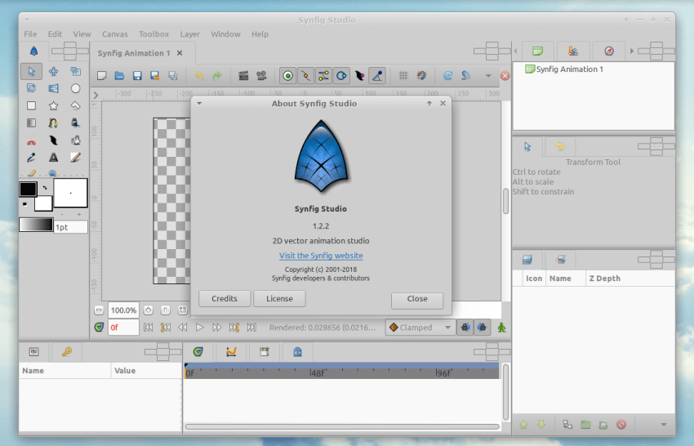Open the Visit the Synfig website link
Image resolution: width=694 pixels, height=446 pixels.
tap(321, 256)
